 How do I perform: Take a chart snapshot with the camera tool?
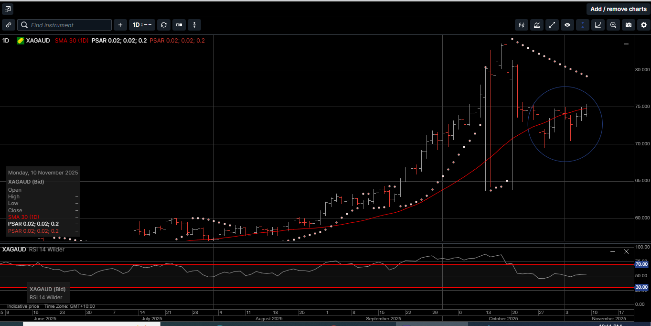628,24
